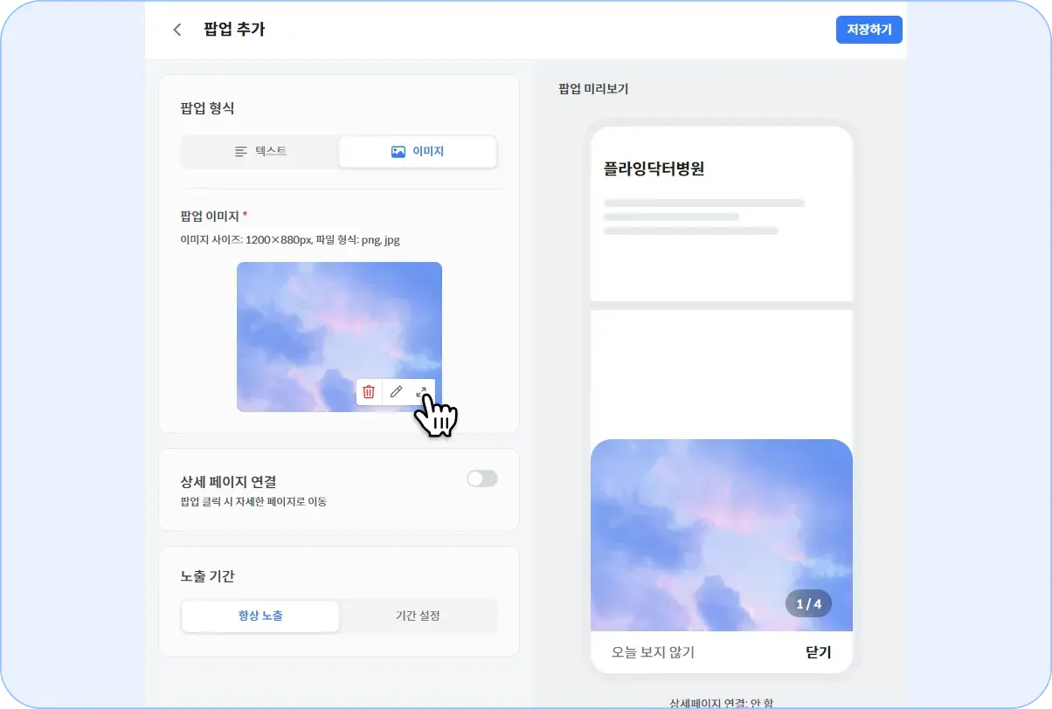Click the 상세 페이지 연결 label text

click(228, 481)
